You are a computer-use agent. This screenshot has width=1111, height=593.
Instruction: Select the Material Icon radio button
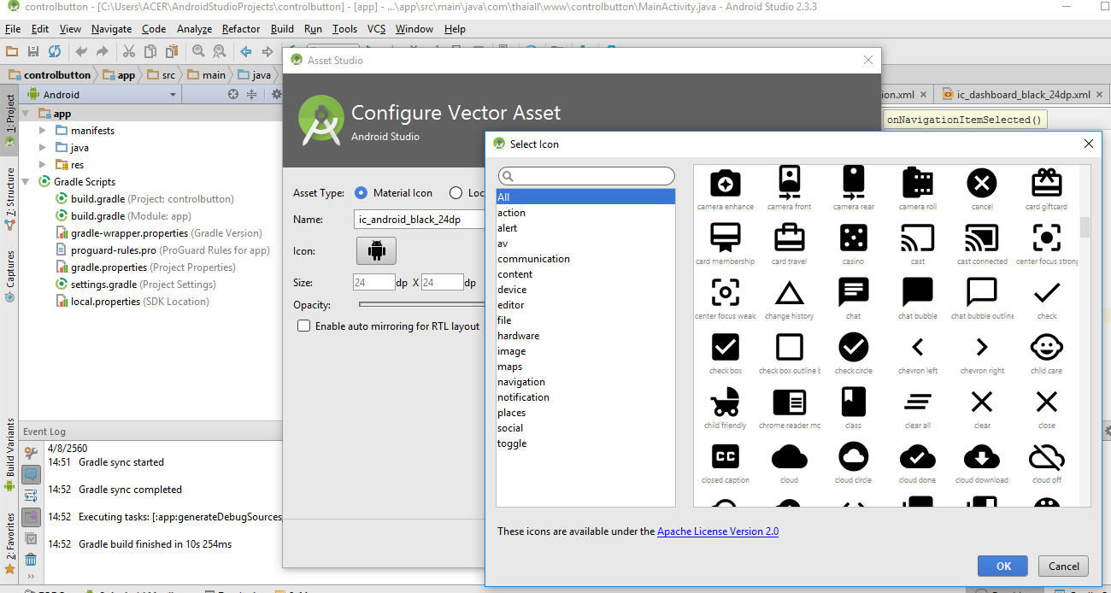(x=361, y=193)
